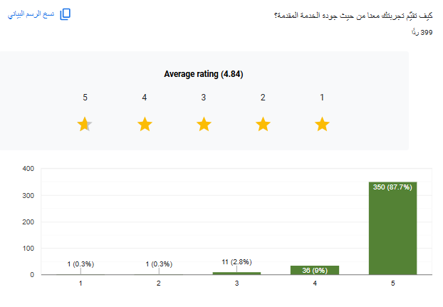Click the 1 (0.3%) label above rating 2
The width and height of the screenshot is (443, 307).
tap(159, 264)
